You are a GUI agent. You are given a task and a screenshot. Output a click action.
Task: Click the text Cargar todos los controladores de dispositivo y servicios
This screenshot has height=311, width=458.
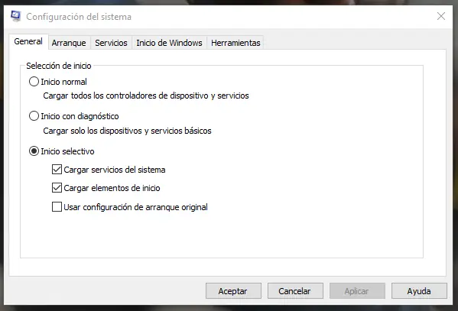[x=146, y=96]
